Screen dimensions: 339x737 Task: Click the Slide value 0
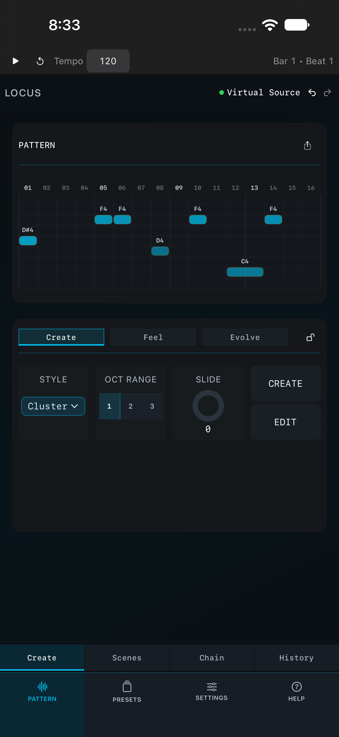tap(208, 429)
